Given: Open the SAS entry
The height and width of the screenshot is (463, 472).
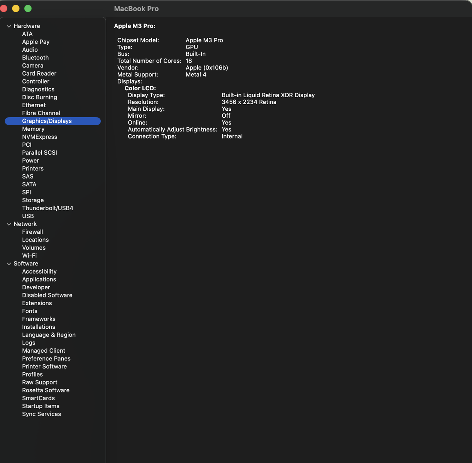Looking at the screenshot, I should 28,176.
